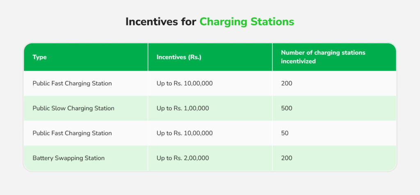Select the "Public Slow Charging Station" cell
Viewport: 420px width, 195px height.
73,108
